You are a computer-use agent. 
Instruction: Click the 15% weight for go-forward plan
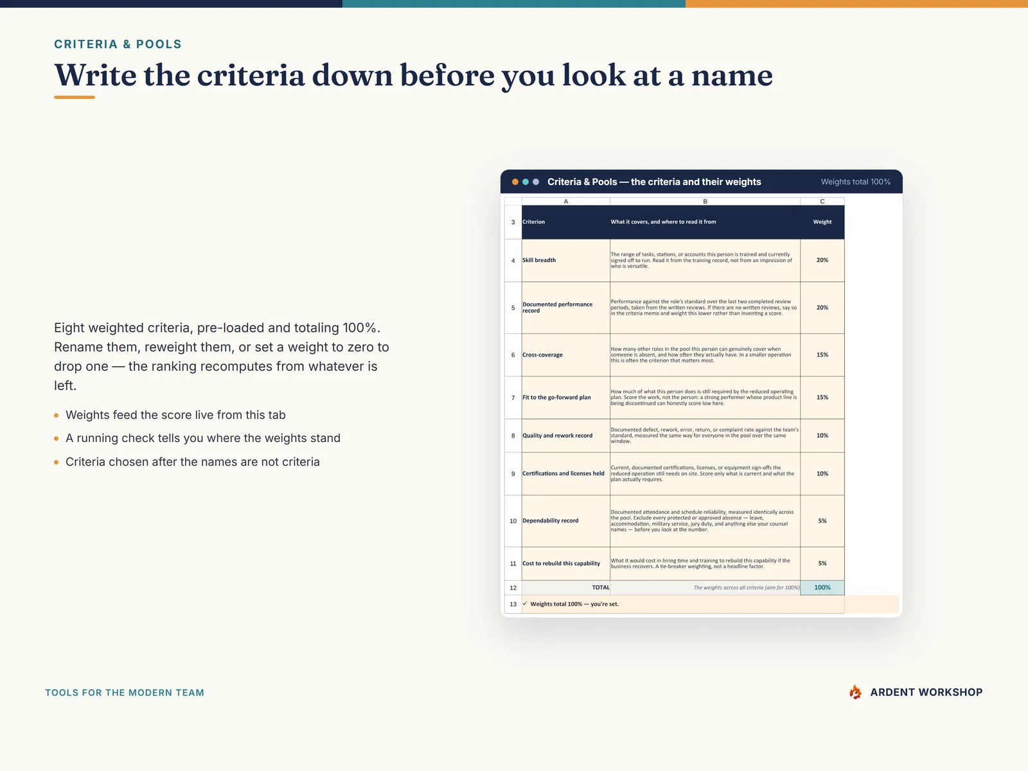tap(822, 398)
